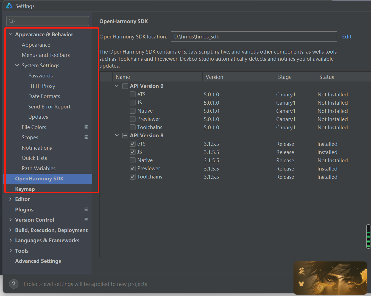
Task: Click the character artwork thumbnail overlay
Action: 330,278
